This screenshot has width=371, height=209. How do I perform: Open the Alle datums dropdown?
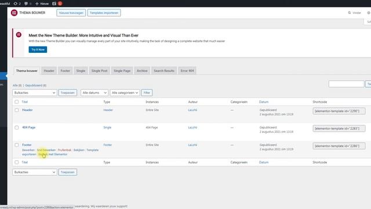(94, 93)
